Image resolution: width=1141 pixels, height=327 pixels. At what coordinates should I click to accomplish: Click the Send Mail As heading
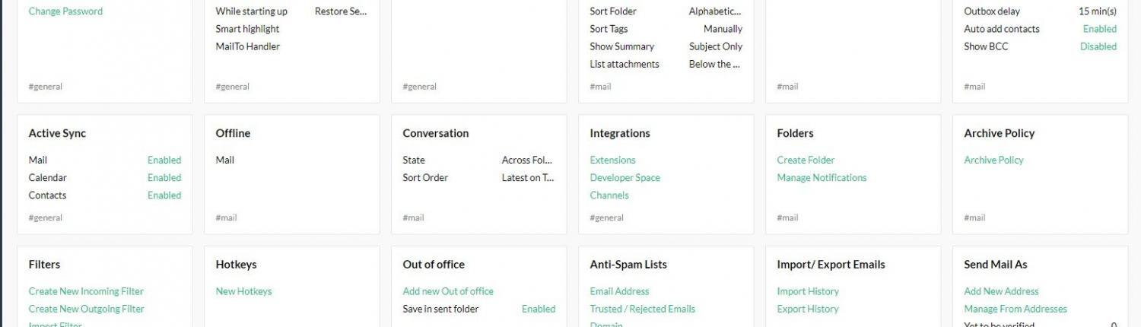click(x=996, y=265)
